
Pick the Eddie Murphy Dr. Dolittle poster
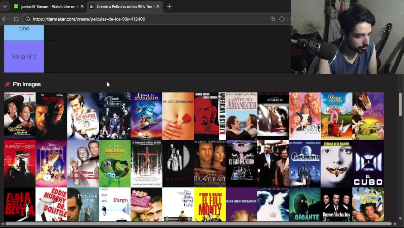[51, 205]
